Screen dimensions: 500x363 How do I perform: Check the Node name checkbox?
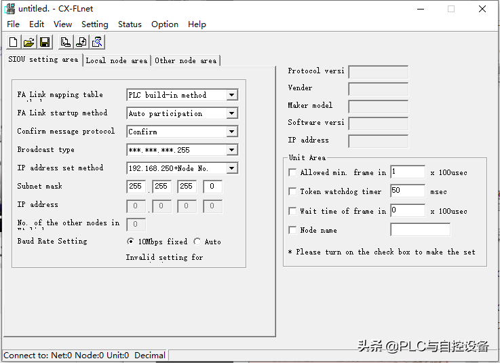293,231
